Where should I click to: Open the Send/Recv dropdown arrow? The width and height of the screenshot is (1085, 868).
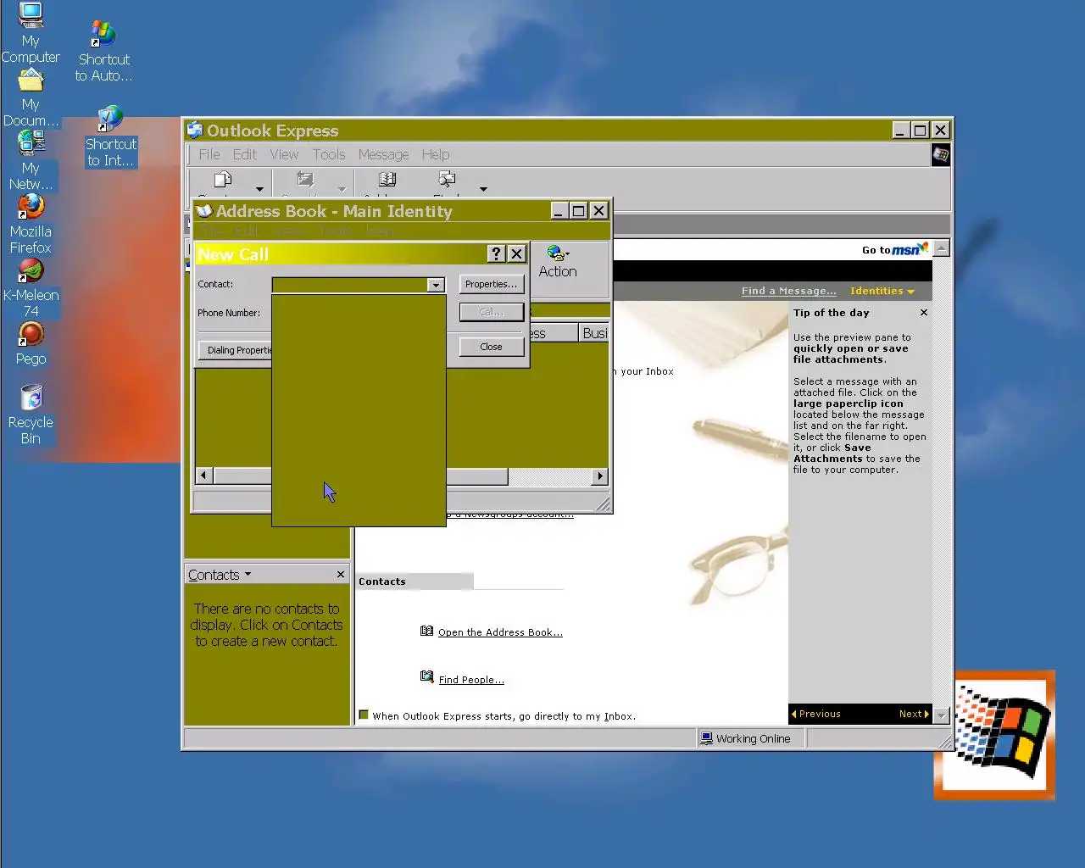pyautogui.click(x=342, y=189)
